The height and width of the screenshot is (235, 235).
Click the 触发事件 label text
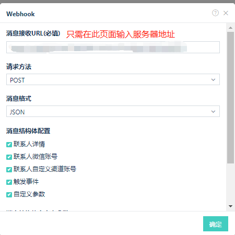[26, 182]
